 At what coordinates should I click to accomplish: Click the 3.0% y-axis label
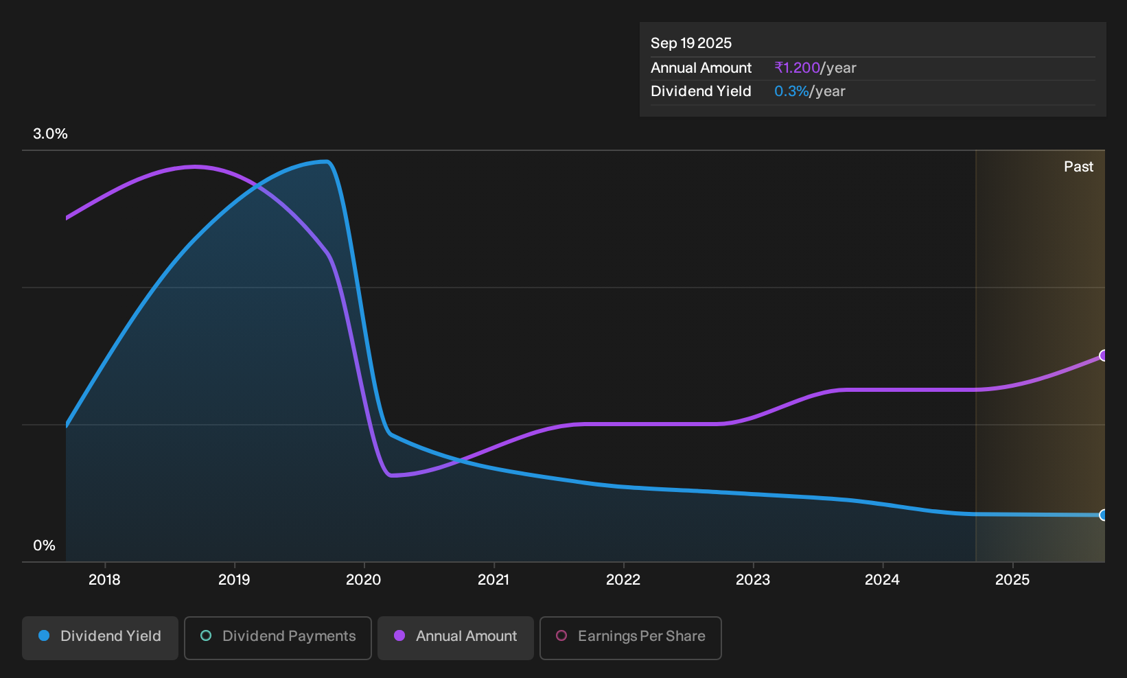pyautogui.click(x=50, y=134)
